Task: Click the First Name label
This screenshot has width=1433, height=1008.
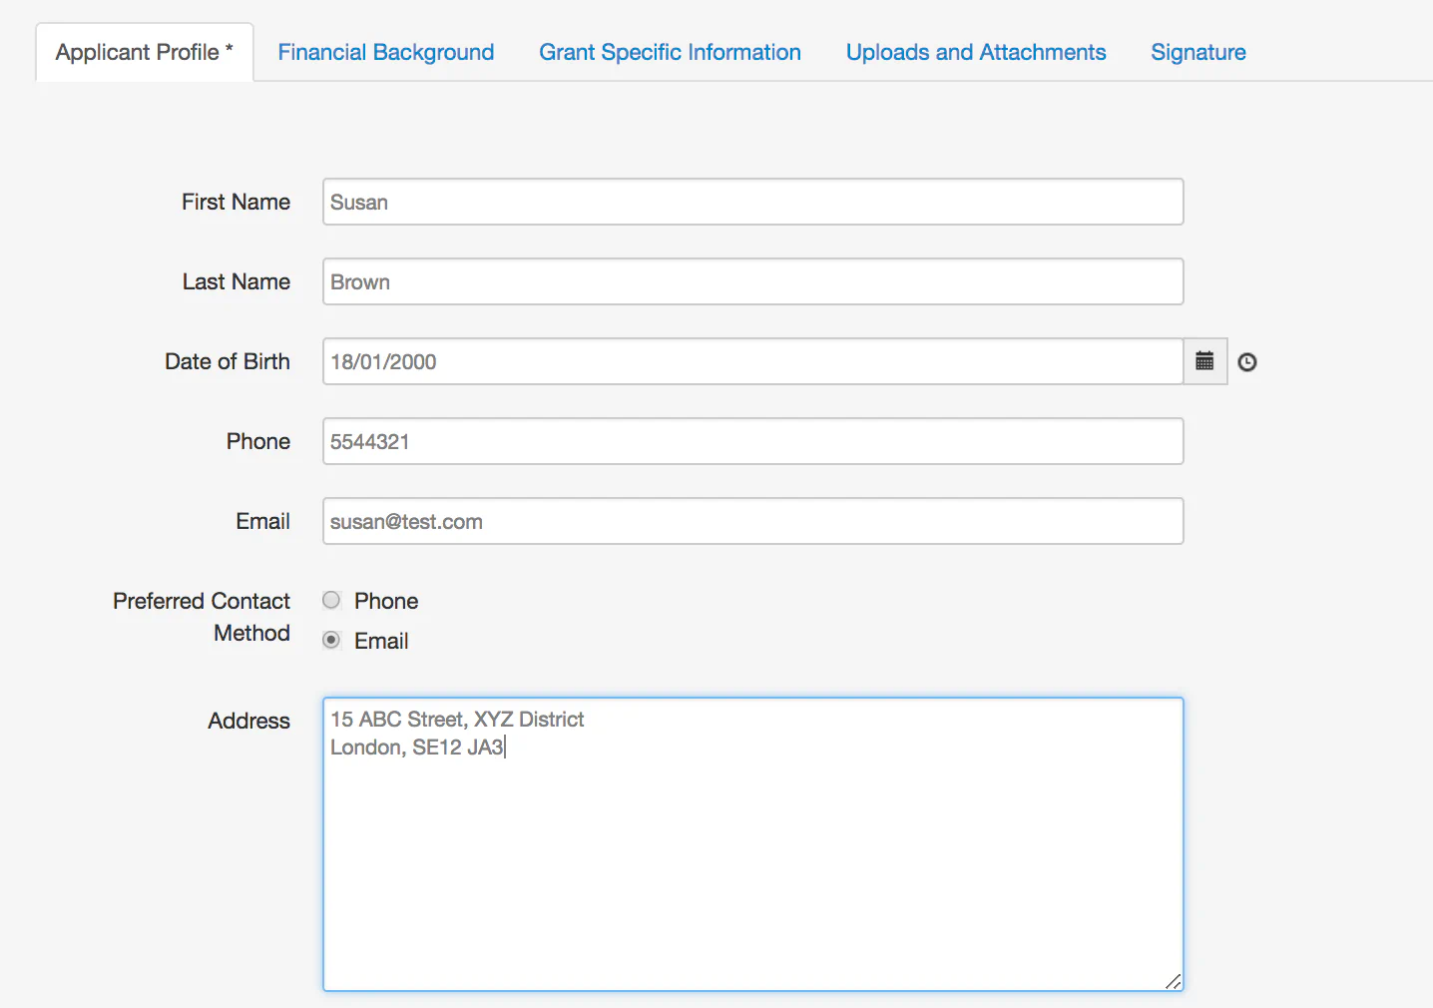Action: pos(236,202)
